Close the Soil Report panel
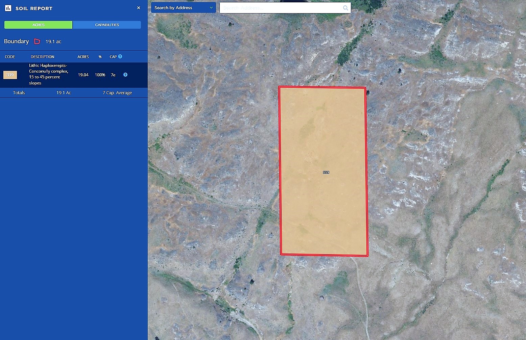This screenshot has height=340, width=526. (x=139, y=8)
